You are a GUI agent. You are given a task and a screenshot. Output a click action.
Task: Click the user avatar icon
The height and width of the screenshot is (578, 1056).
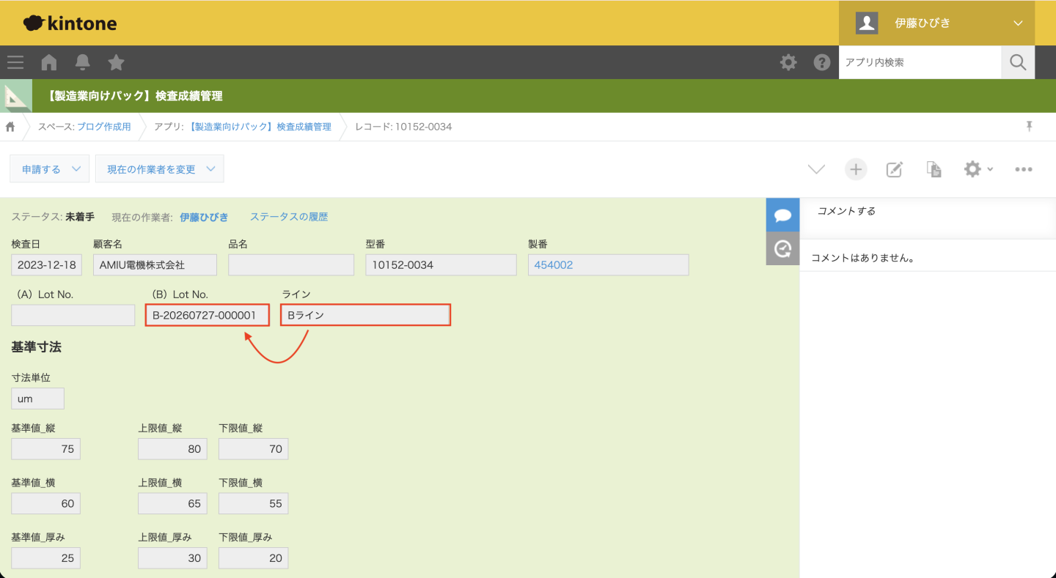point(867,23)
